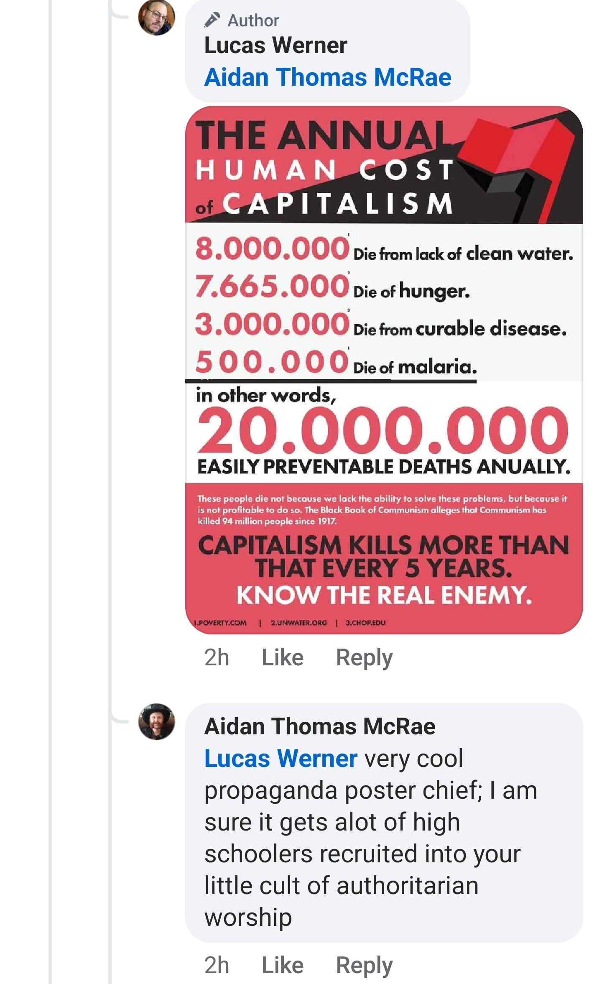Click the Author pencil badge icon
Screen dimensions: 602x984
pyautogui.click(x=212, y=20)
